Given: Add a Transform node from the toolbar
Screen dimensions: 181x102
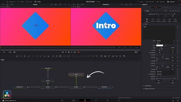Looking at the screenshot, I should click(68, 56).
